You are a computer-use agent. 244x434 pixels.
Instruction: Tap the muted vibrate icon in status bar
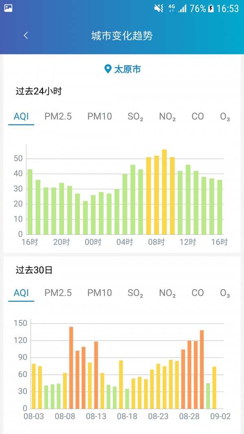159,9
